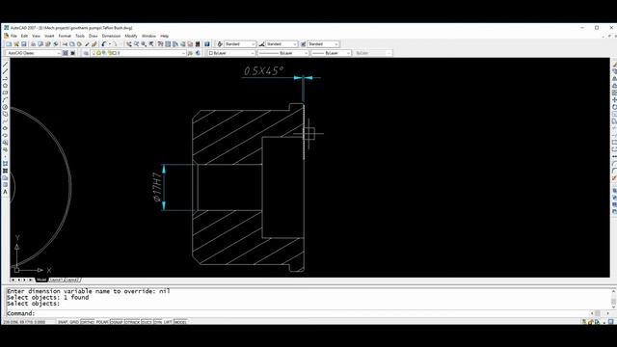
Task: Click the Redo arrow icon
Action: (x=115, y=44)
